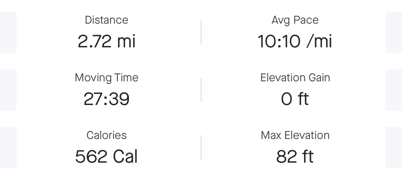
Task: Select the 2.72 mi distance value
Action: click(107, 41)
